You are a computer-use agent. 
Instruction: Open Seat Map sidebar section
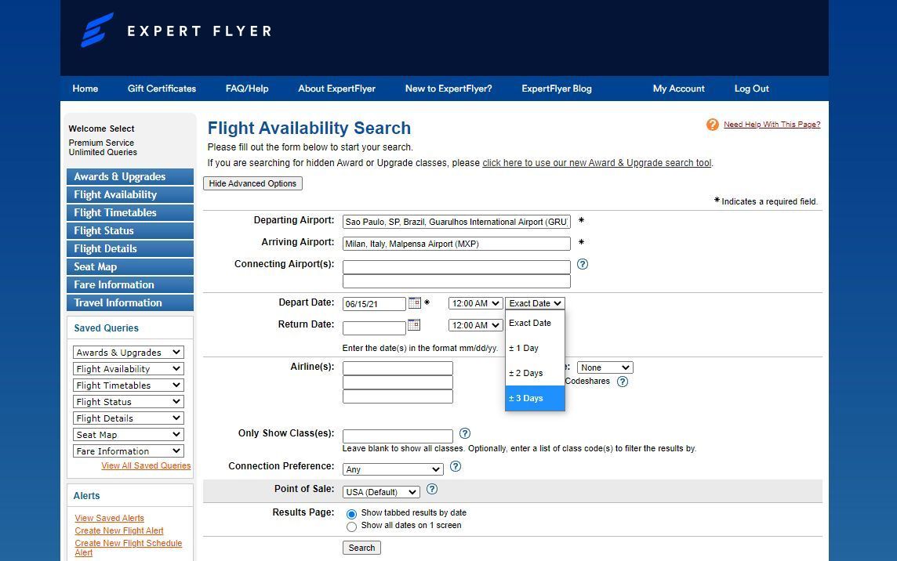click(x=130, y=266)
